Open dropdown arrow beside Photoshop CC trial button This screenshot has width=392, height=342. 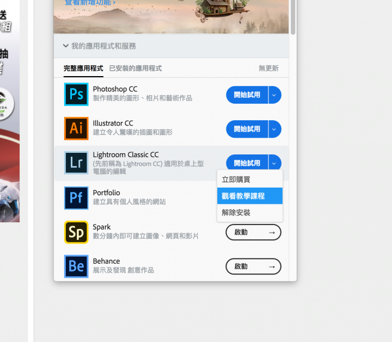click(274, 95)
